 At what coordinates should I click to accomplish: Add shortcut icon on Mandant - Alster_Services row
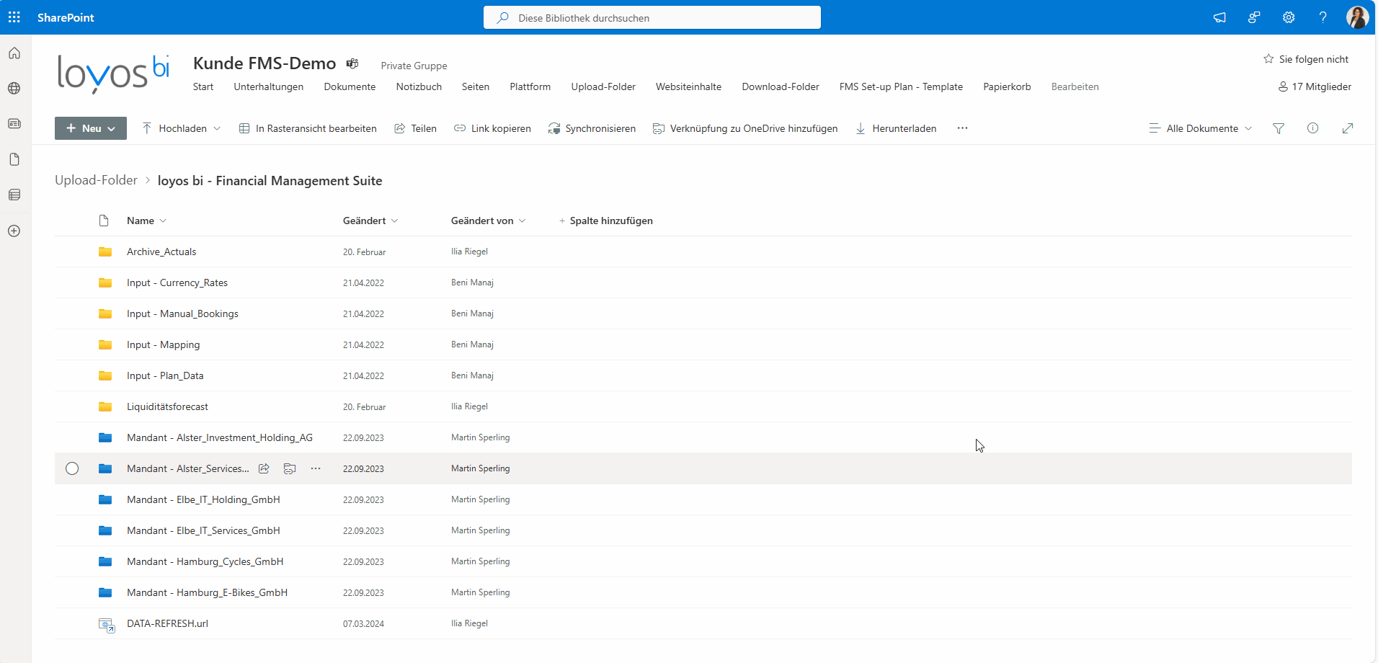pyautogui.click(x=290, y=468)
